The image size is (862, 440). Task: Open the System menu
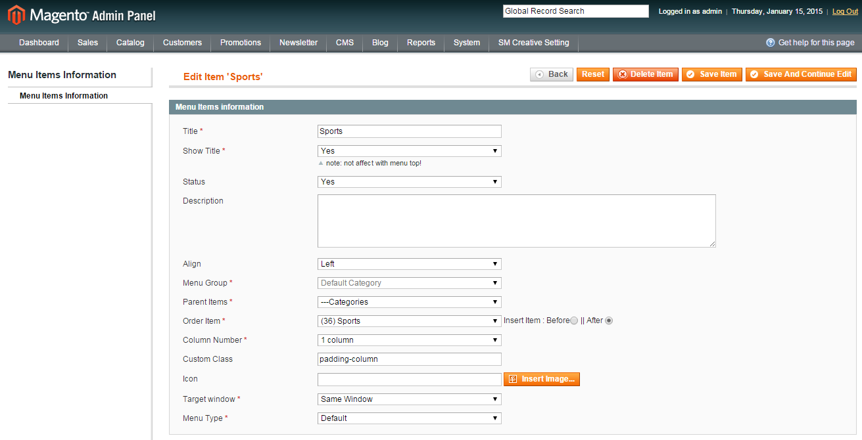(467, 43)
